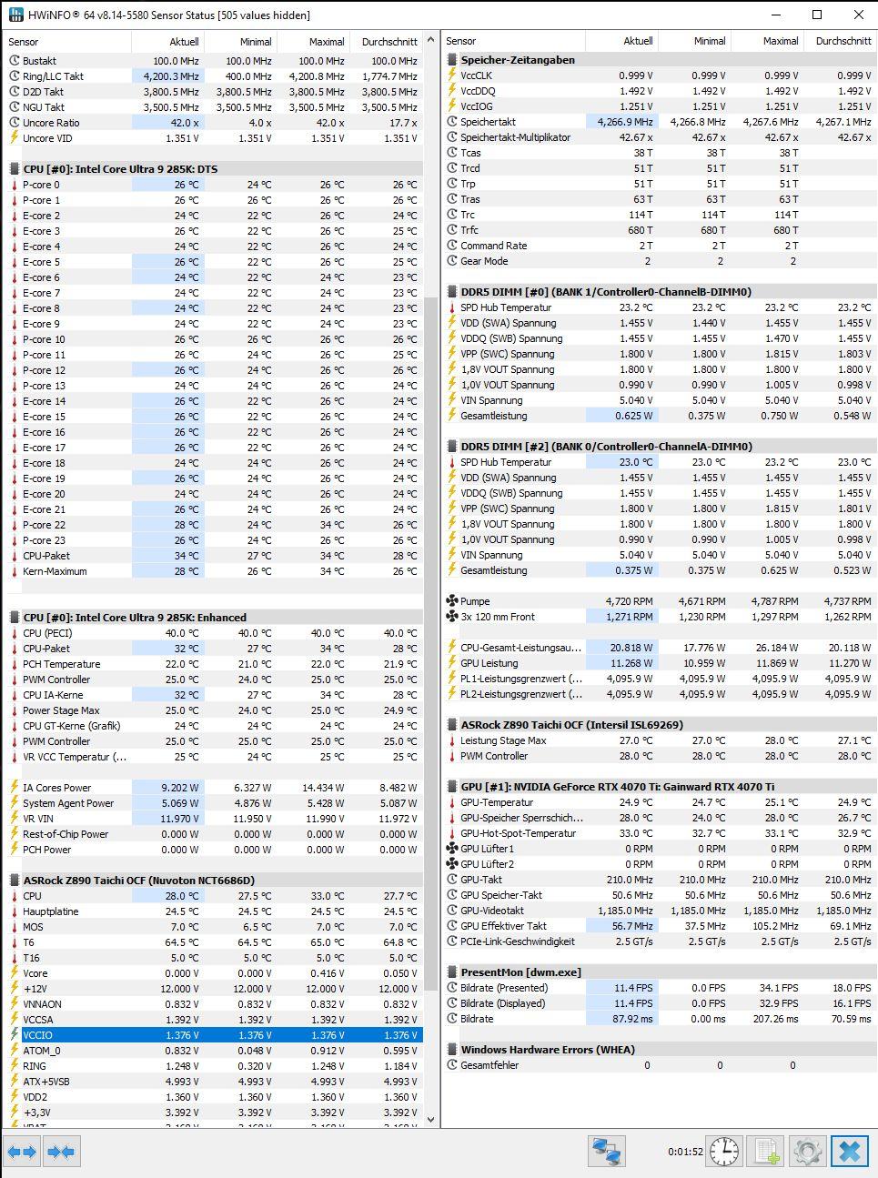
Task: Select the GPU [#1]: NVIDIA GeForce RTX 4070 Ti header
Action: click(659, 787)
